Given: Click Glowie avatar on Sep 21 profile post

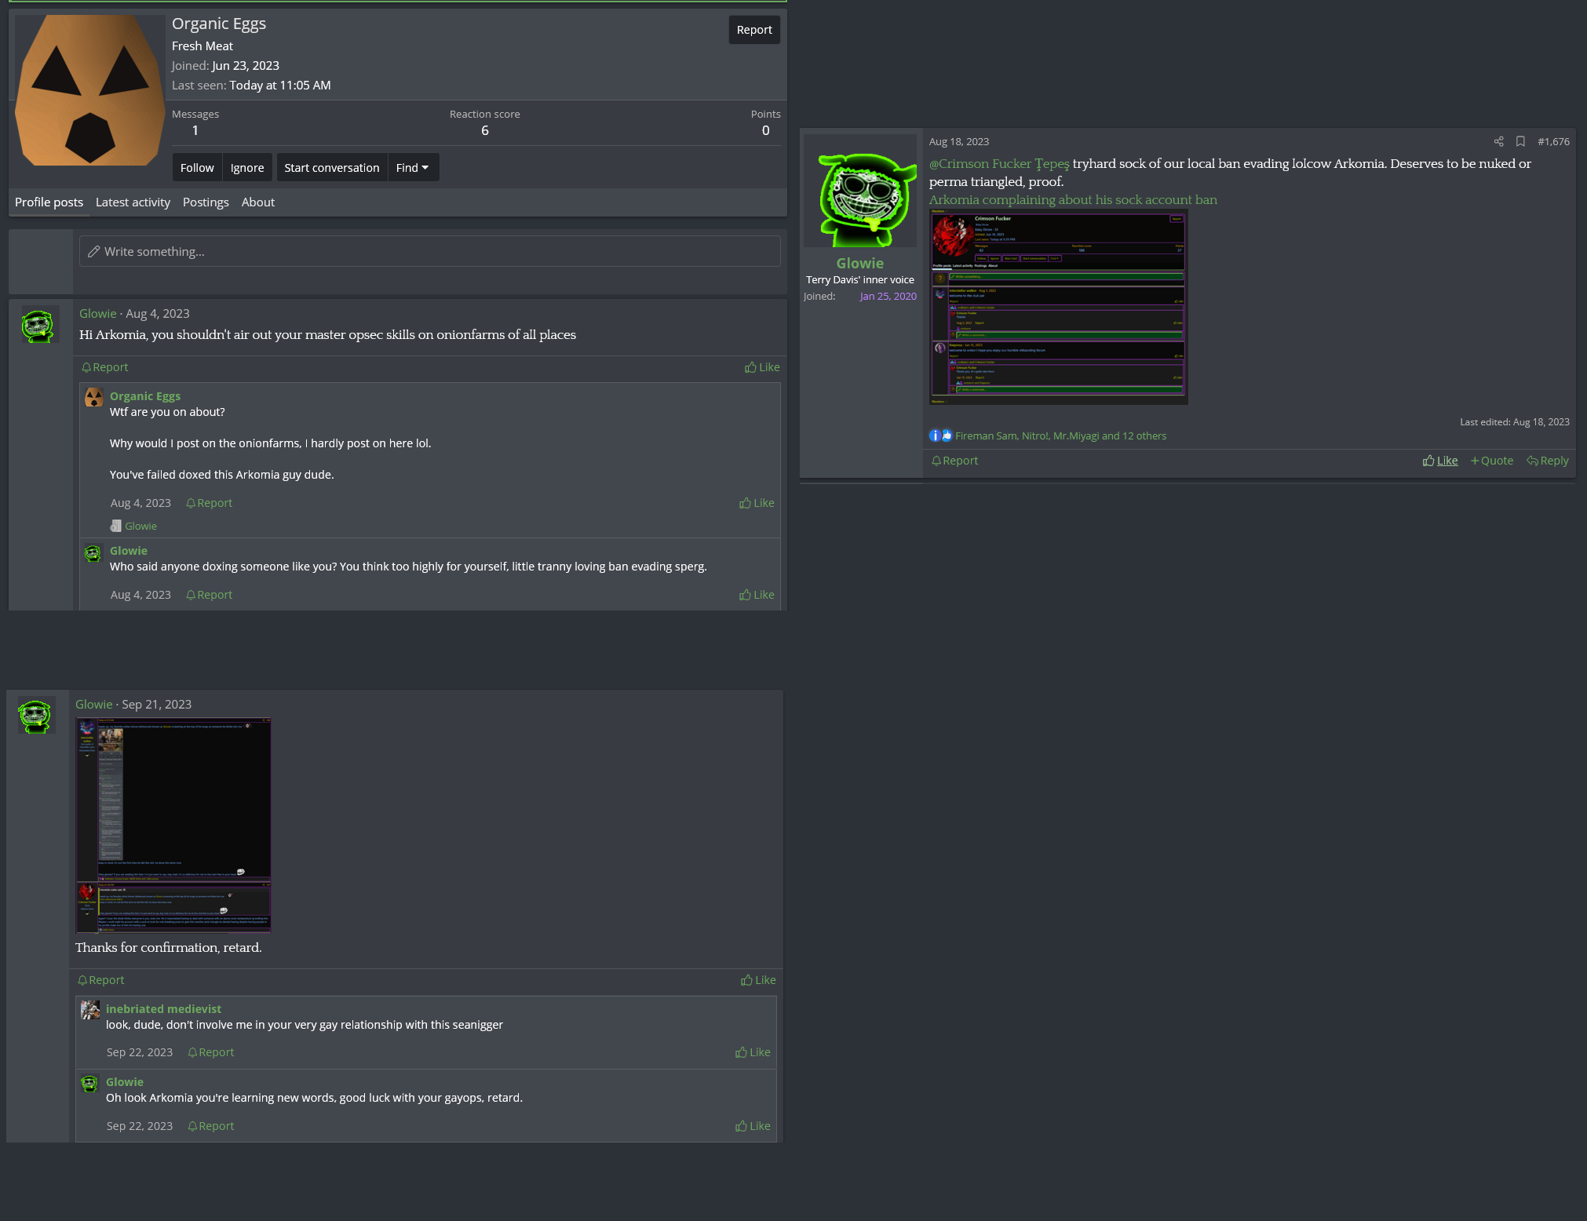Looking at the screenshot, I should coord(35,715).
